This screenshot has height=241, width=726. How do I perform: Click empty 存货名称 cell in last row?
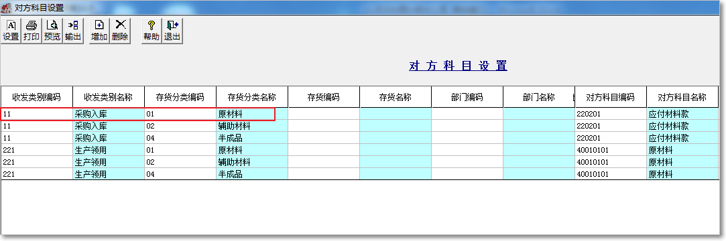396,174
